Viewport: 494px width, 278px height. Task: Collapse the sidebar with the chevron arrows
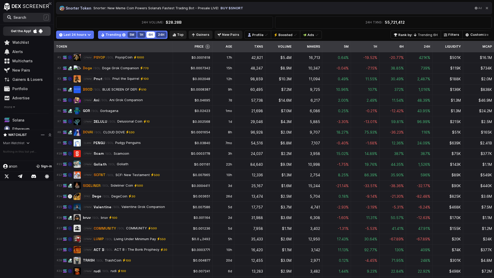50,4
